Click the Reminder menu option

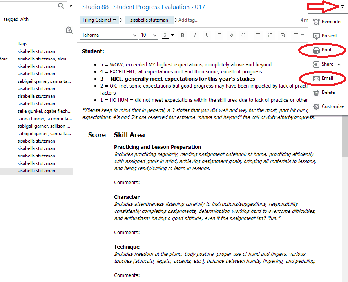tap(331, 22)
